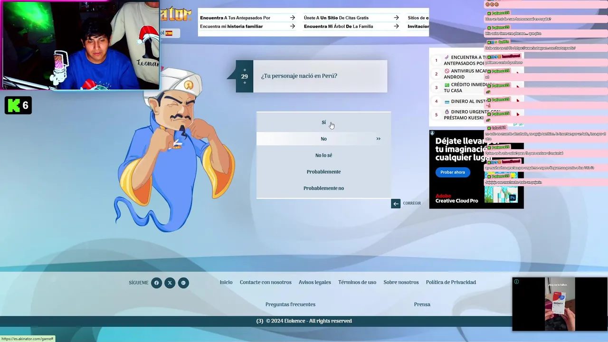The height and width of the screenshot is (342, 608).
Task: Open the 'Términos de uso' link
Action: 357,282
